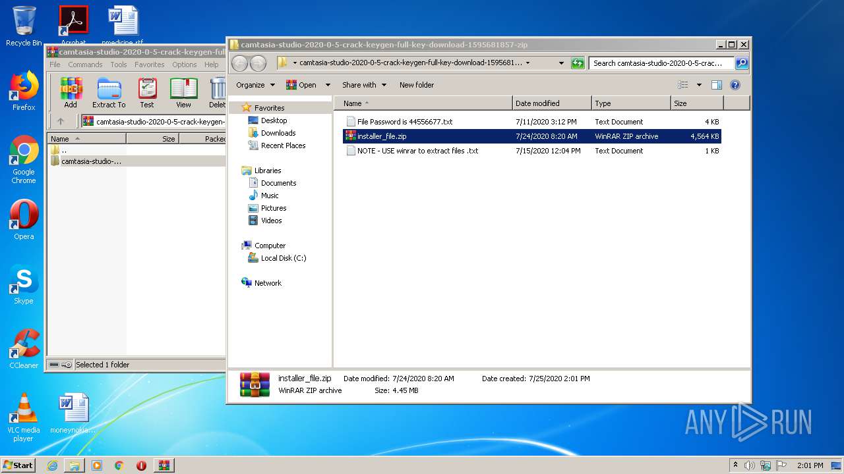Open WinRAR File menu
This screenshot has width=844, height=474.
pyautogui.click(x=55, y=65)
